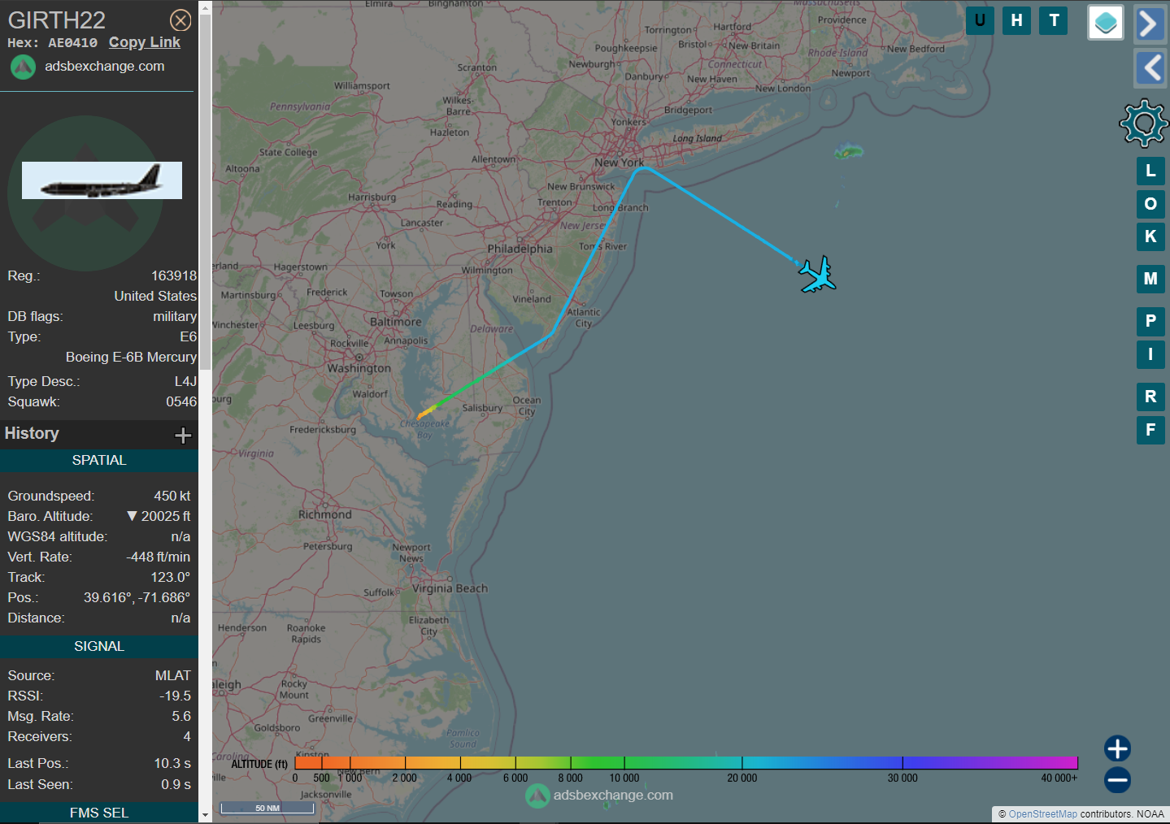Screen dimensions: 1170x824
Task: Toggle the P map option button
Action: point(1150,321)
